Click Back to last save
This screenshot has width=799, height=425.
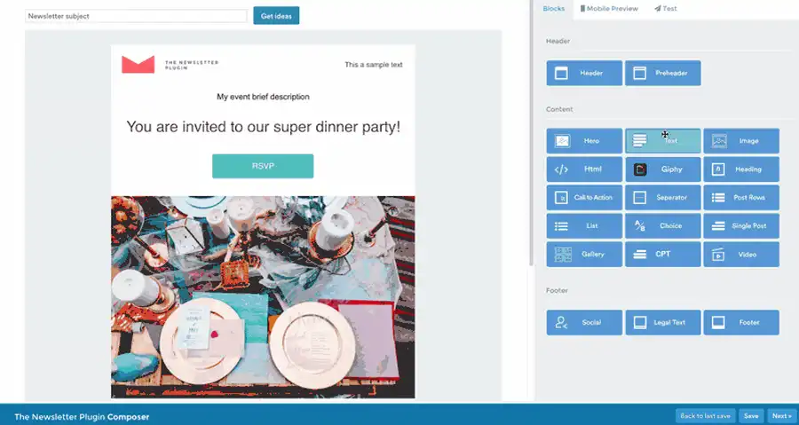coord(705,415)
